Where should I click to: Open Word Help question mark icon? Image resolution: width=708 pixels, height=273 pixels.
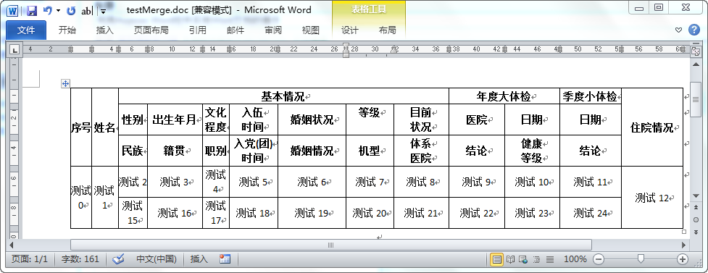tap(694, 30)
